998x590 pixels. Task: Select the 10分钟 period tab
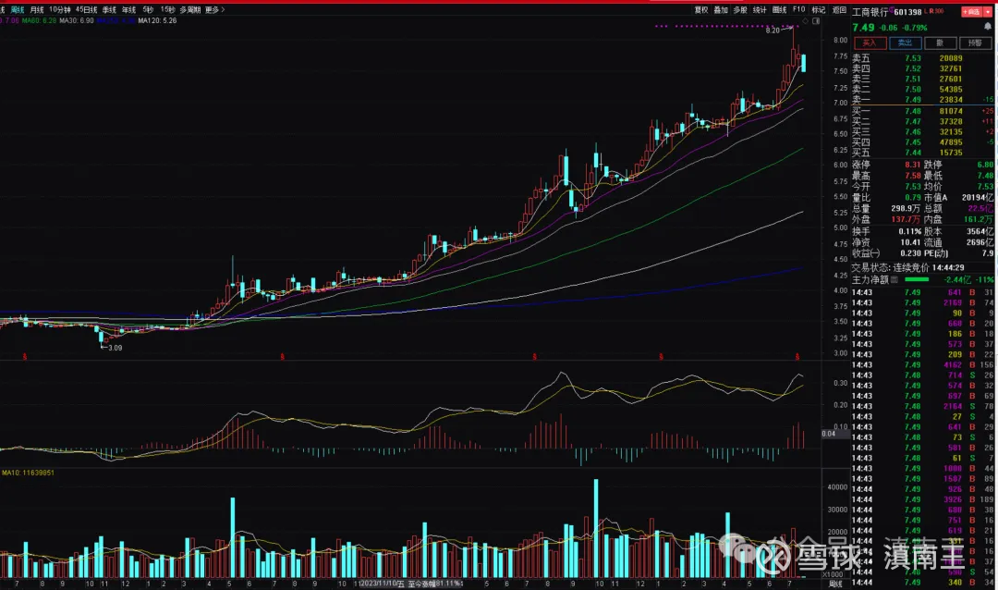60,9
